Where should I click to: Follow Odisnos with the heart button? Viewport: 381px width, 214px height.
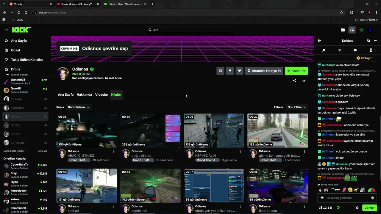pyautogui.click(x=239, y=71)
